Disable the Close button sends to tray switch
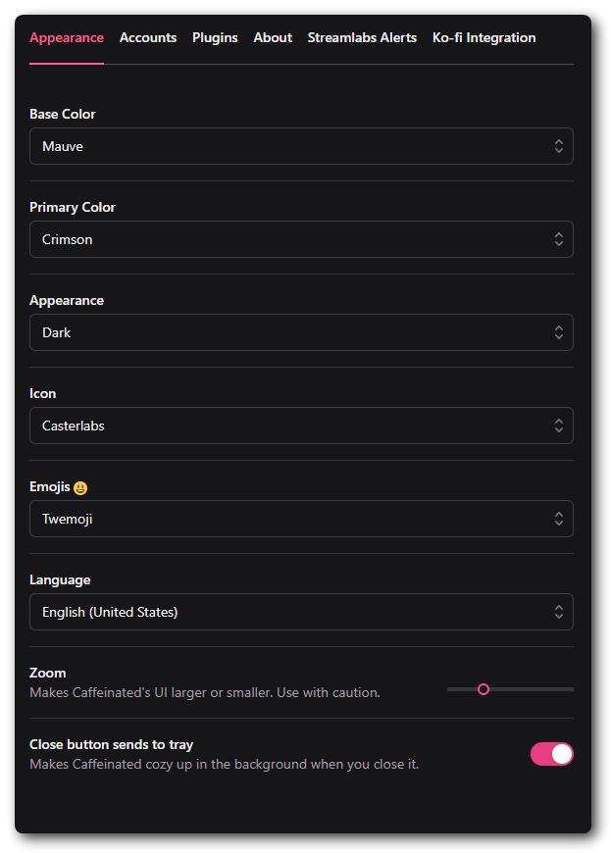This screenshot has height=853, width=611. (x=551, y=754)
